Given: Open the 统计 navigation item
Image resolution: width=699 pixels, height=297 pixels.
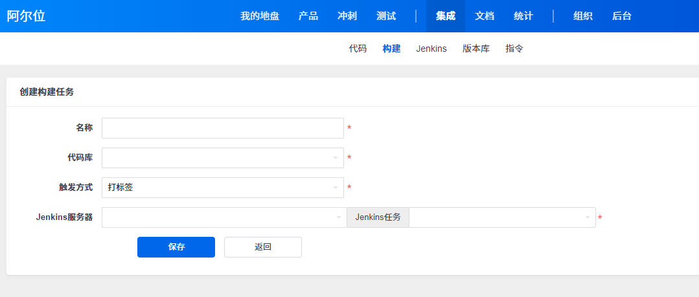Looking at the screenshot, I should (x=523, y=16).
